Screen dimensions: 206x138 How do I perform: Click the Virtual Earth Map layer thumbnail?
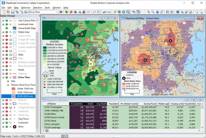click(15, 28)
